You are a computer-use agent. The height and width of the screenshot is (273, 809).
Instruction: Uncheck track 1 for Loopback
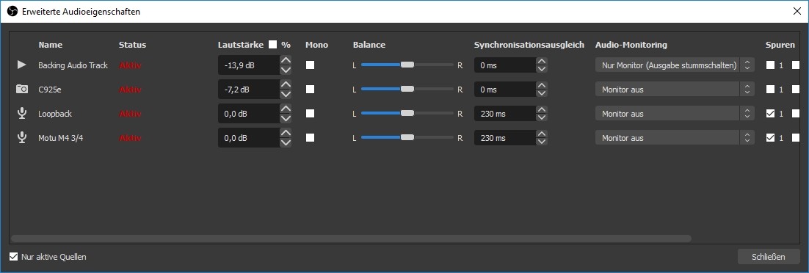770,114
